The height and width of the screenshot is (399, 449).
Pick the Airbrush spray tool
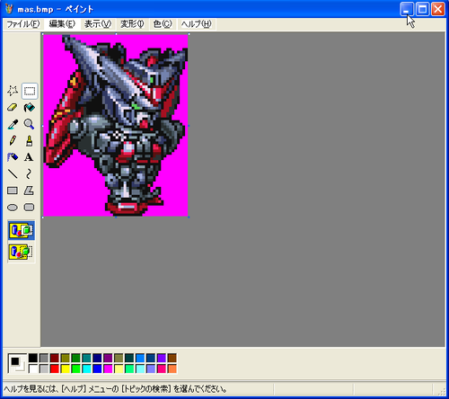[13, 157]
